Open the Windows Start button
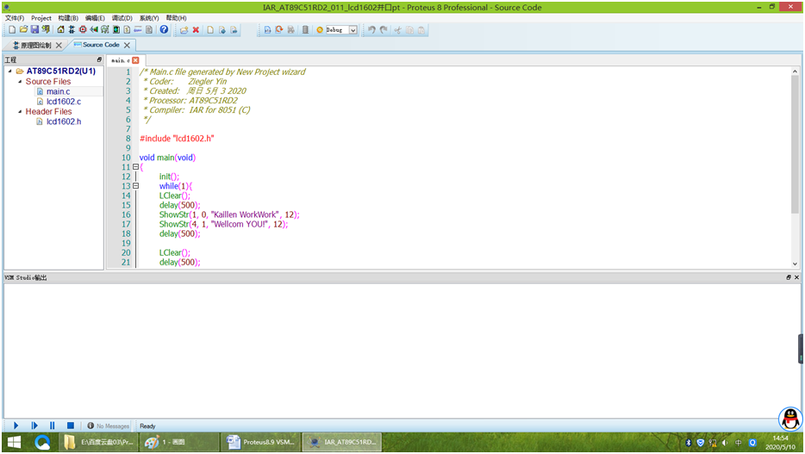805x454 pixels. (15, 442)
